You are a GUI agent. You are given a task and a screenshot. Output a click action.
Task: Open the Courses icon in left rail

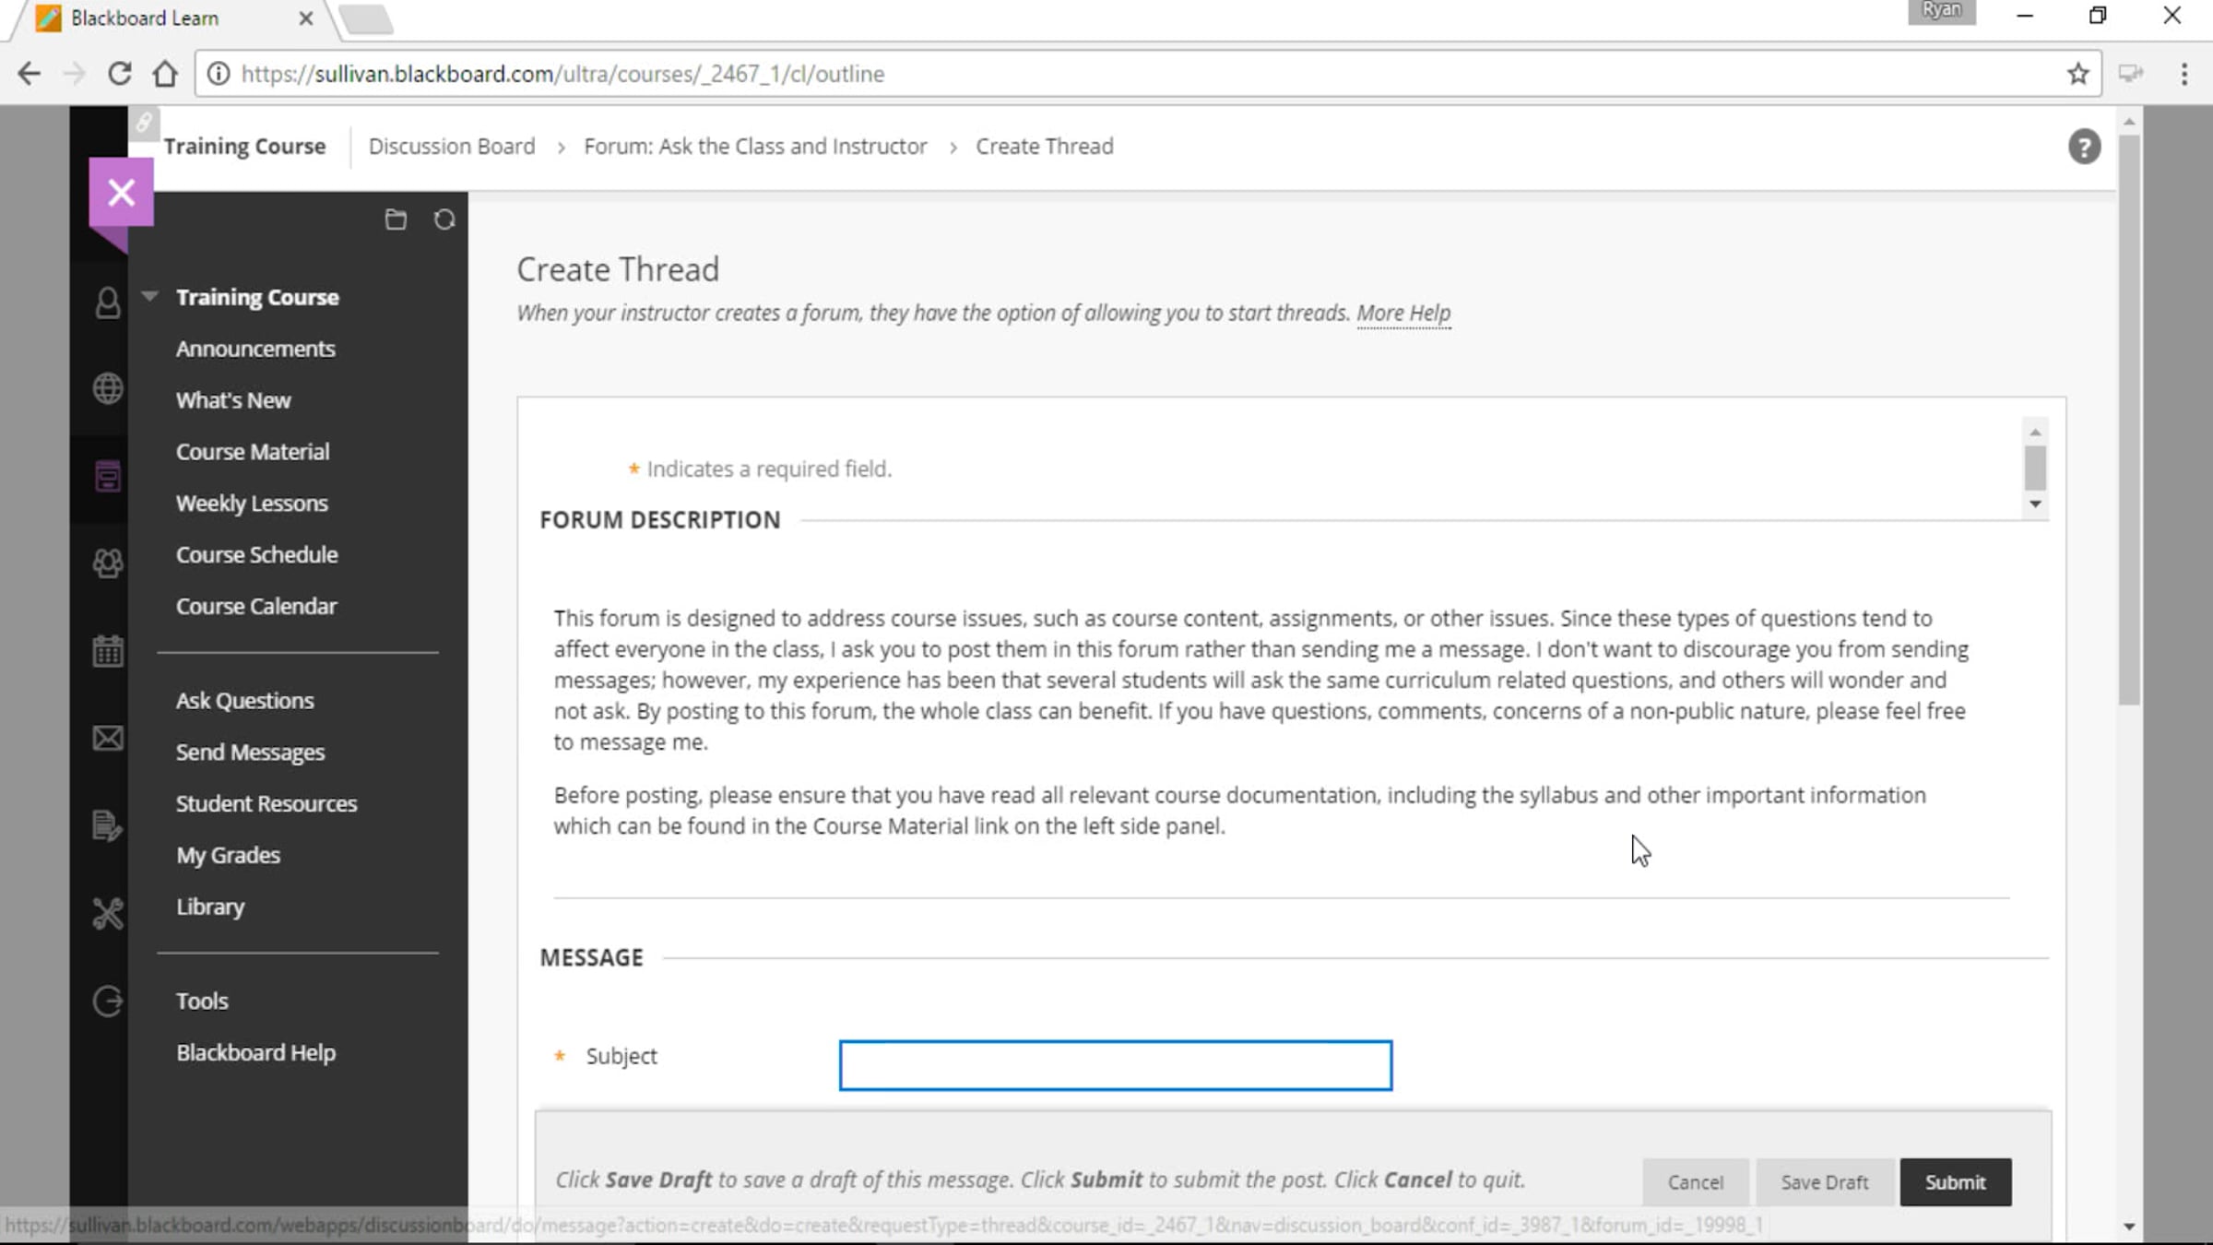click(x=108, y=476)
